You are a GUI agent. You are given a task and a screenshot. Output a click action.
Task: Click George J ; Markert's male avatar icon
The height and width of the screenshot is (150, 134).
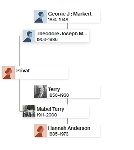coord(40,16)
